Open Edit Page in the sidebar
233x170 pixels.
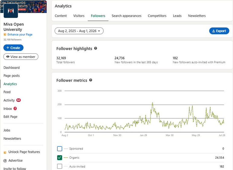[10, 117]
